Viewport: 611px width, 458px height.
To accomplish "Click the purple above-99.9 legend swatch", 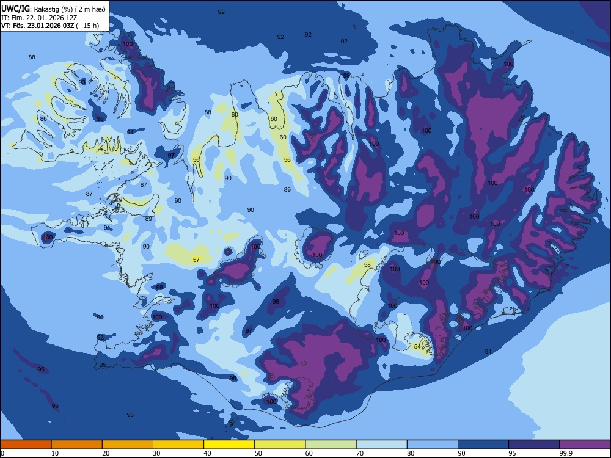I will pos(585,445).
